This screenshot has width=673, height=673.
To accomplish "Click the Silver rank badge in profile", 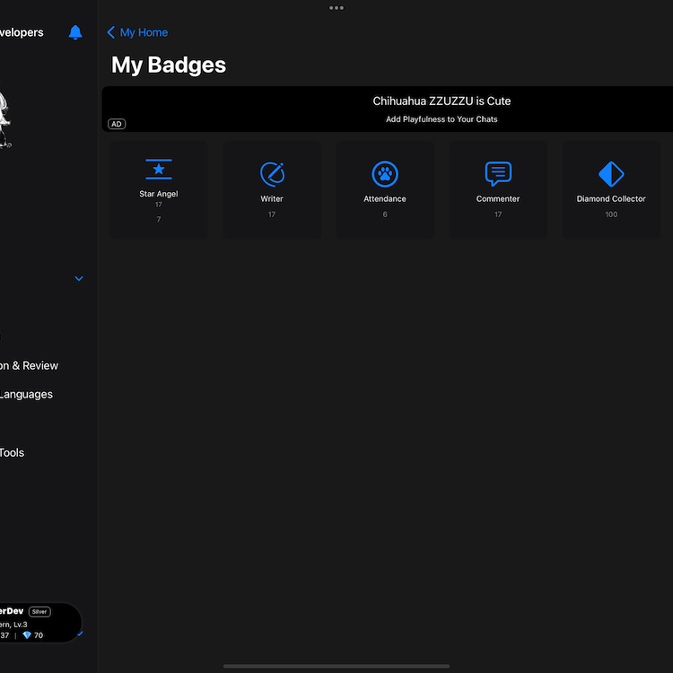I will pos(39,612).
